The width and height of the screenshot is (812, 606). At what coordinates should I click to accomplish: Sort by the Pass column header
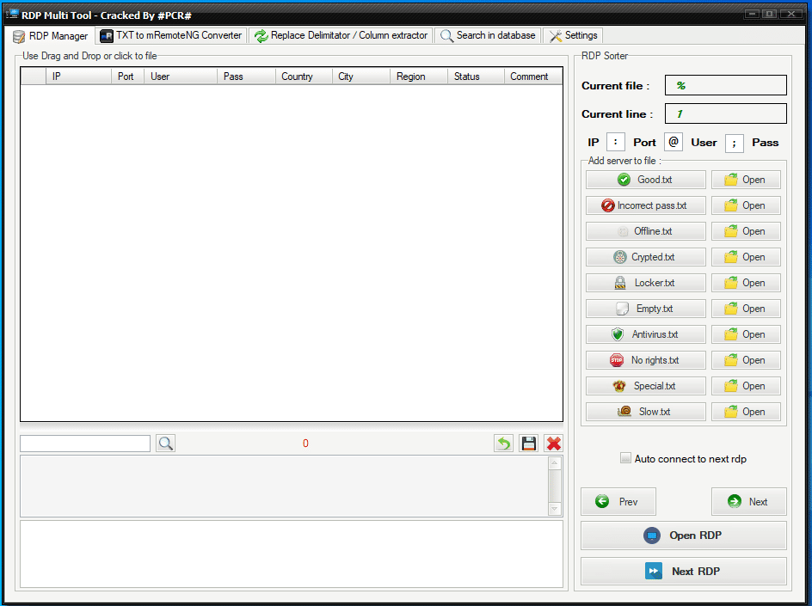246,77
